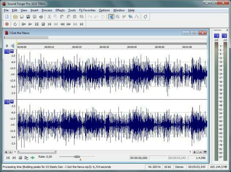The height and width of the screenshot is (172, 231).
Task: Close the channel meters panel
Action: tap(227, 30)
